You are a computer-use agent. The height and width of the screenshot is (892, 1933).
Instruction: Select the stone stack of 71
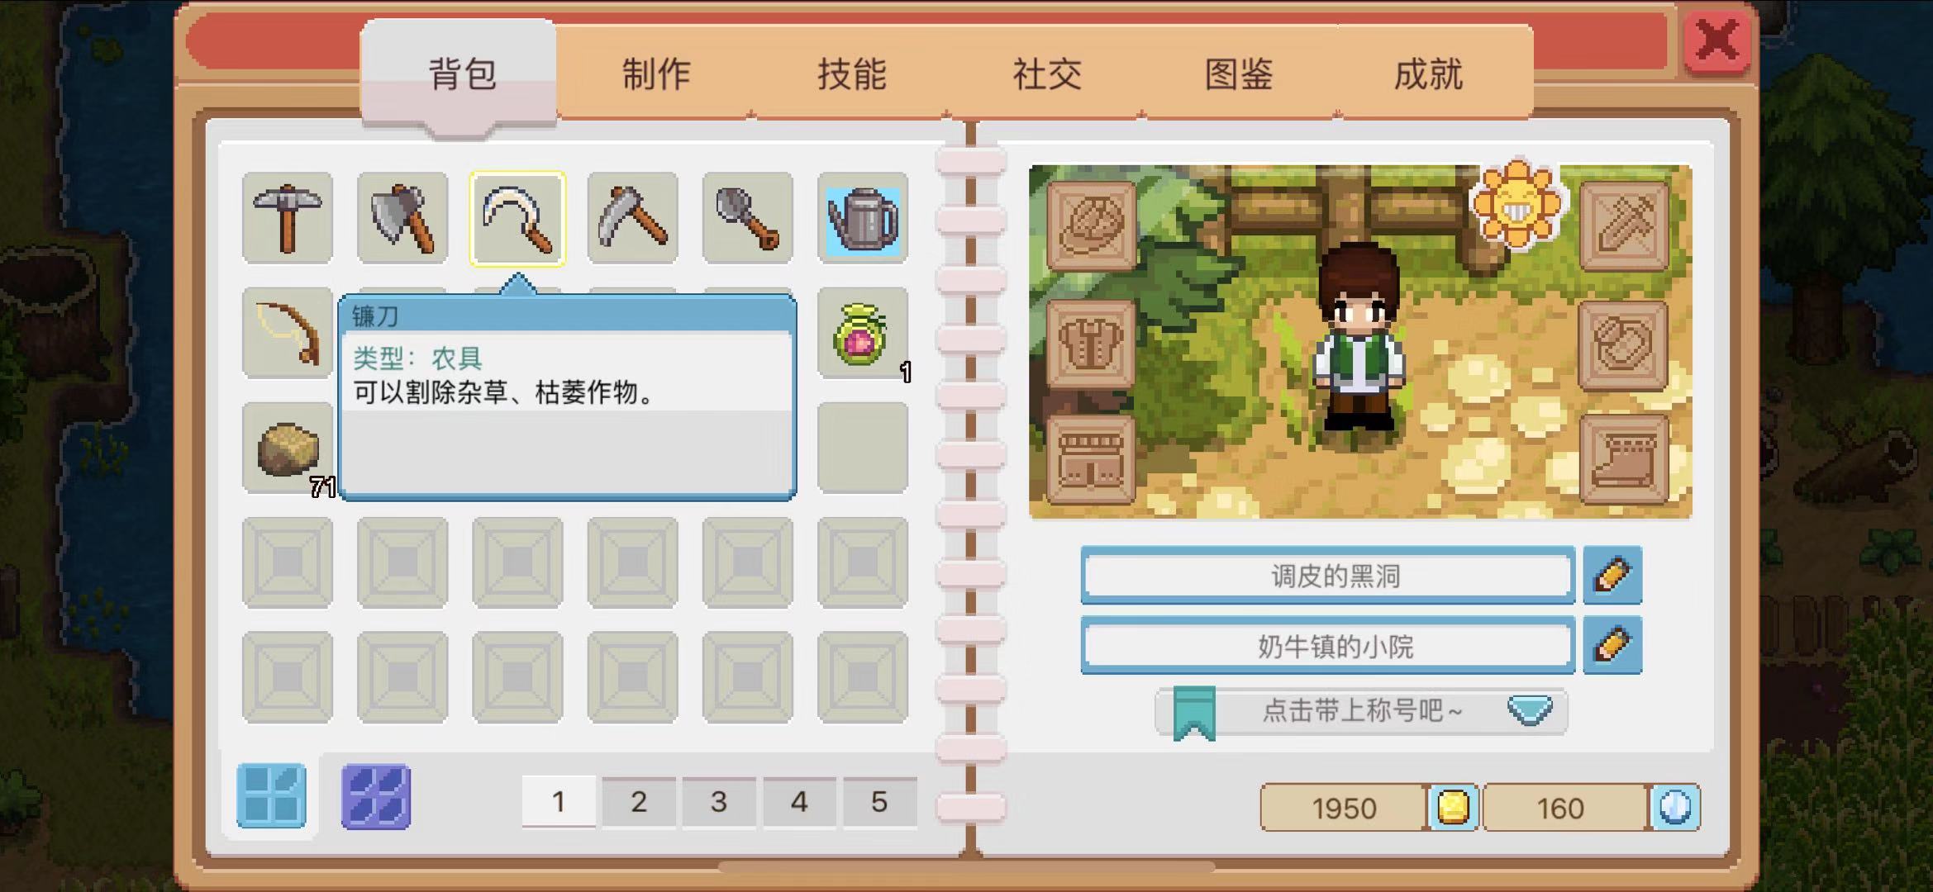[x=288, y=448]
